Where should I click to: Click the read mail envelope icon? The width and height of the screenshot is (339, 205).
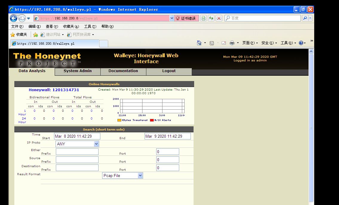(224, 43)
